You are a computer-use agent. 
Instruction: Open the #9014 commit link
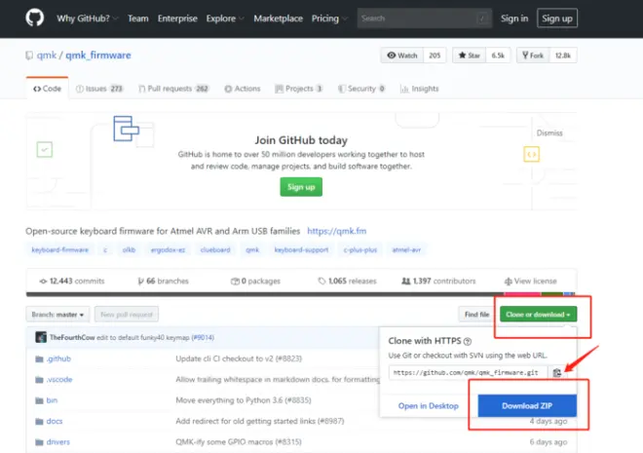(203, 337)
